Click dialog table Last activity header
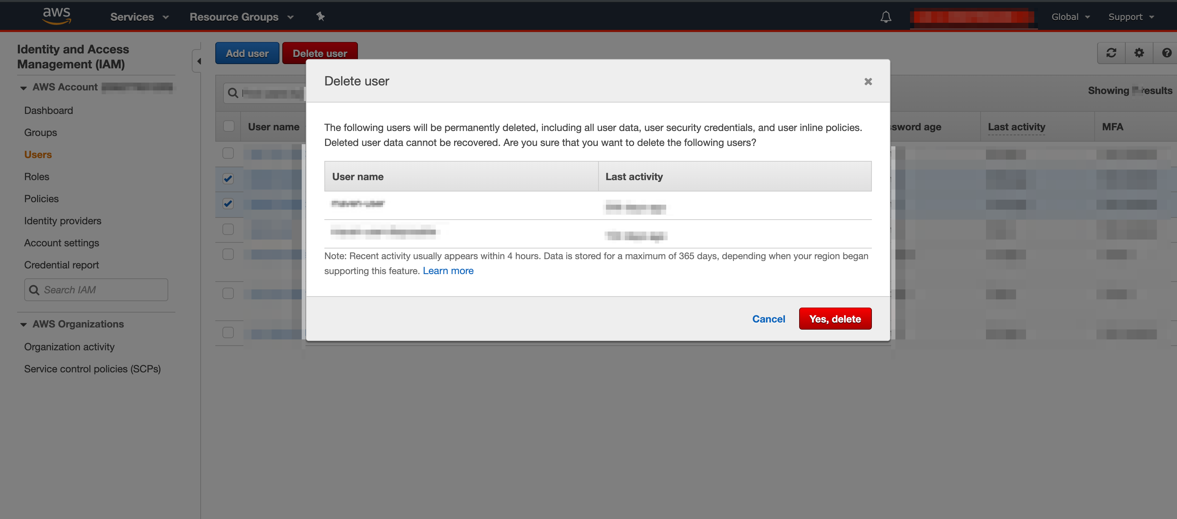The height and width of the screenshot is (519, 1177). [634, 177]
